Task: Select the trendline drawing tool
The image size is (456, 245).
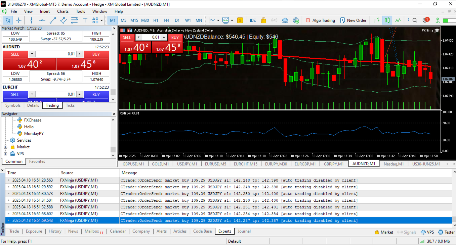Action: (53, 20)
